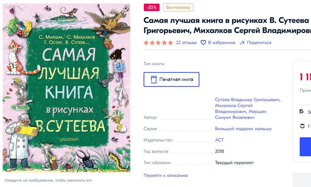This screenshot has height=187, width=311.
Task: Click the share arrow icon
Action: (x=242, y=42)
